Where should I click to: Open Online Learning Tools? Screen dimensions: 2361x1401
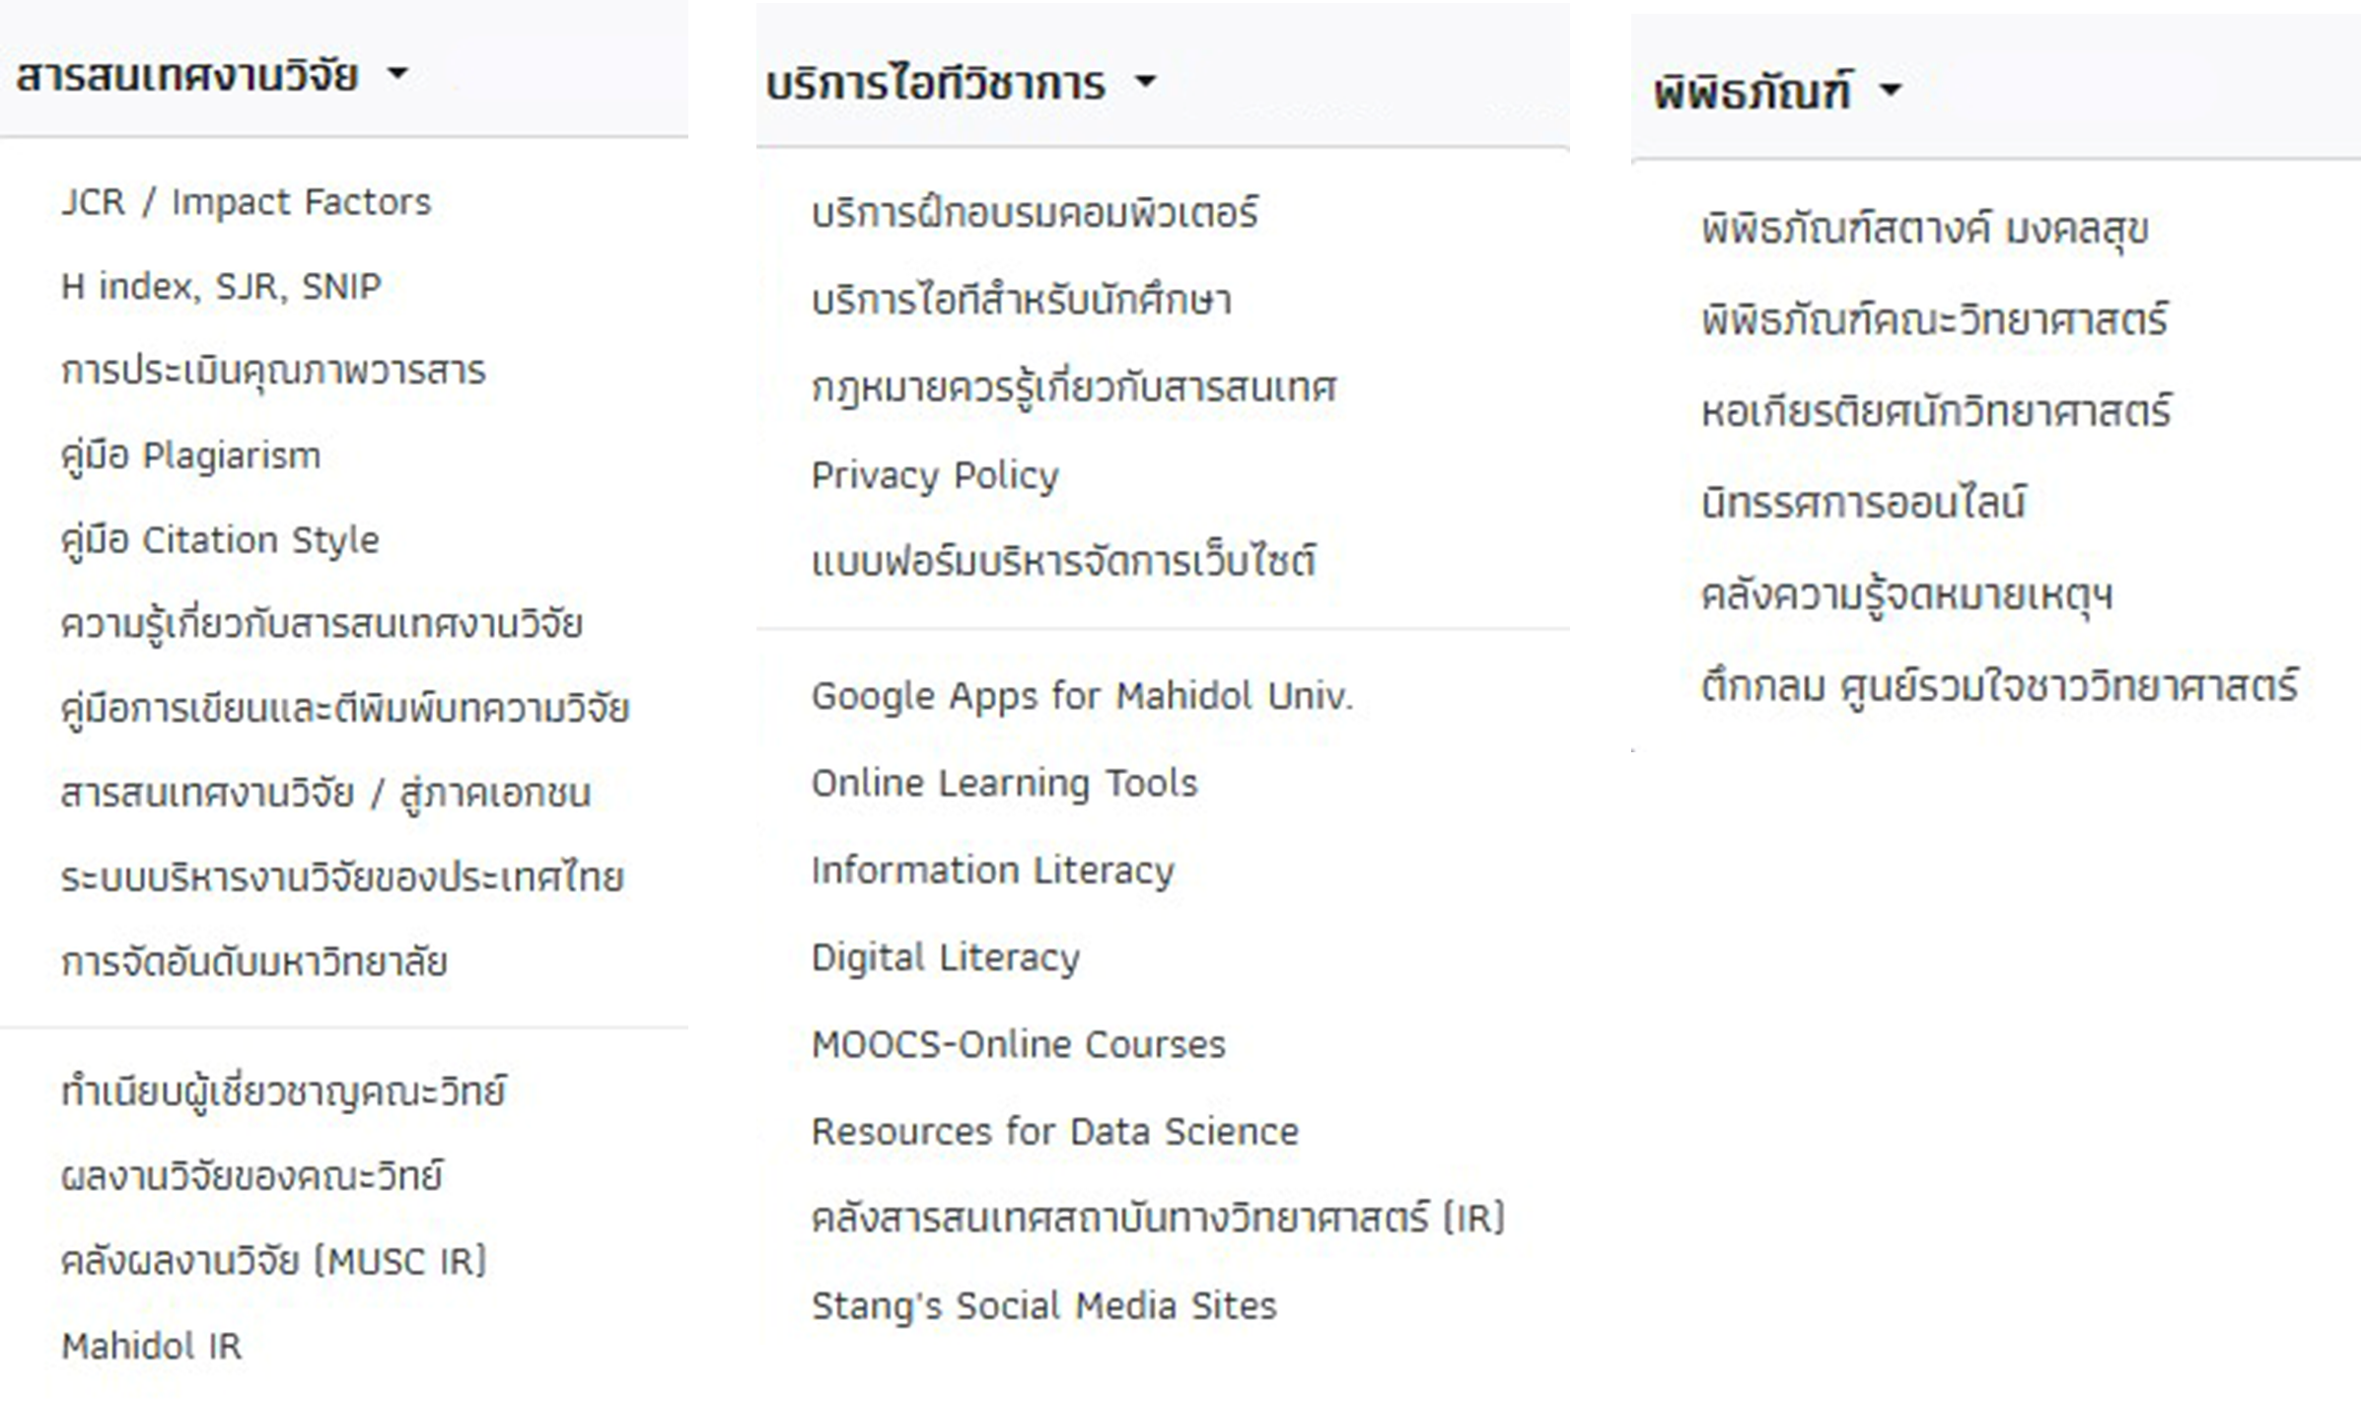pos(1004,783)
